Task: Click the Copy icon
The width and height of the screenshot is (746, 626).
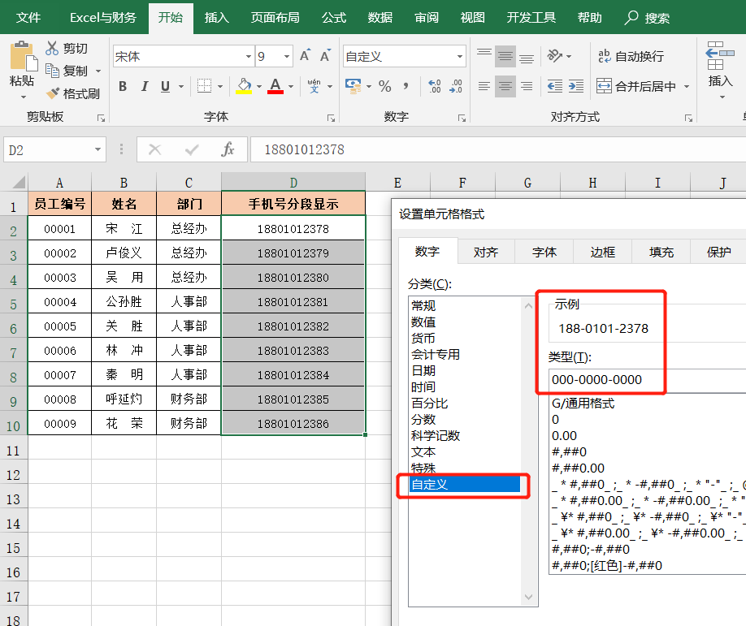Action: (52, 71)
